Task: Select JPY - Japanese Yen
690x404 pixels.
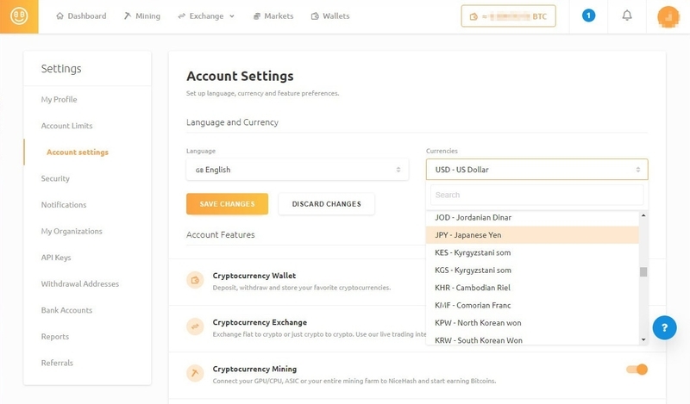Action: point(532,235)
